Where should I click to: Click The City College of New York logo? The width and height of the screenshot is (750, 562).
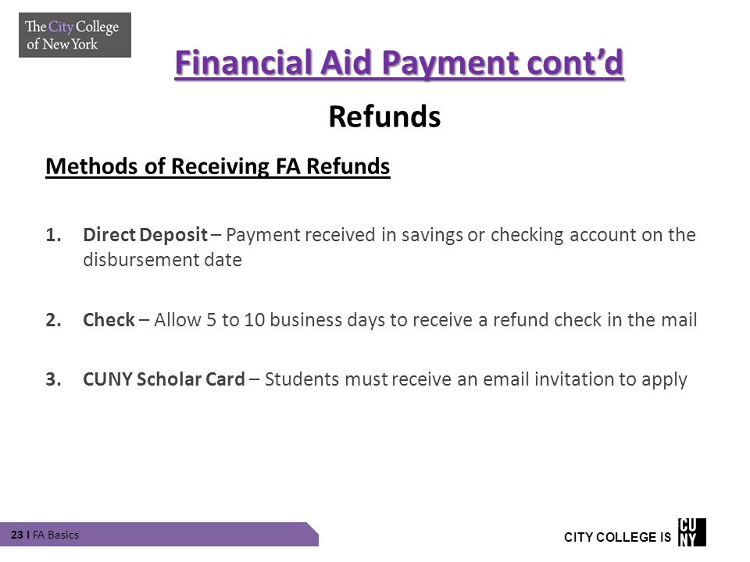point(75,35)
